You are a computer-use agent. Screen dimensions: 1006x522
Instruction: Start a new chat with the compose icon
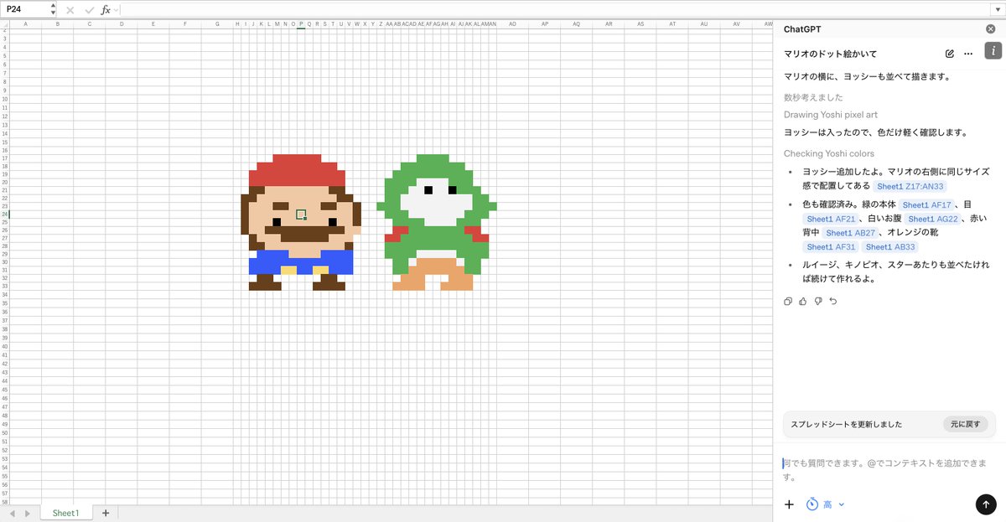(x=950, y=54)
